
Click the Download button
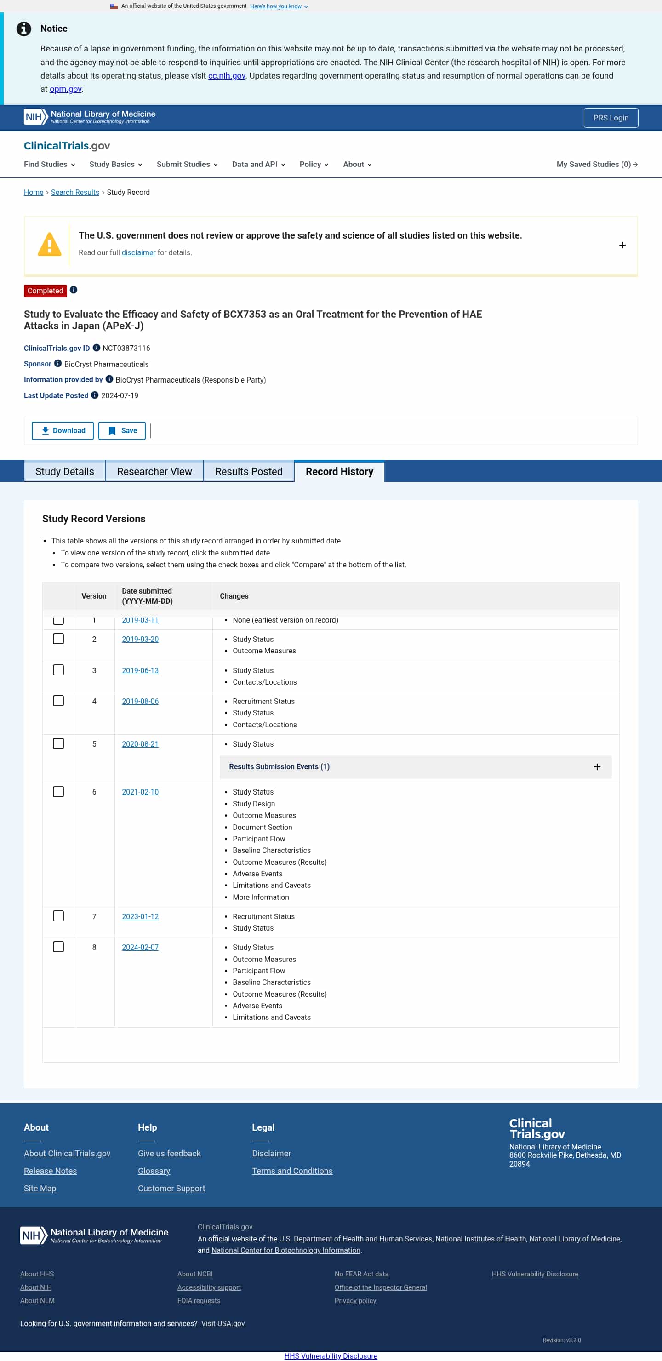click(63, 430)
